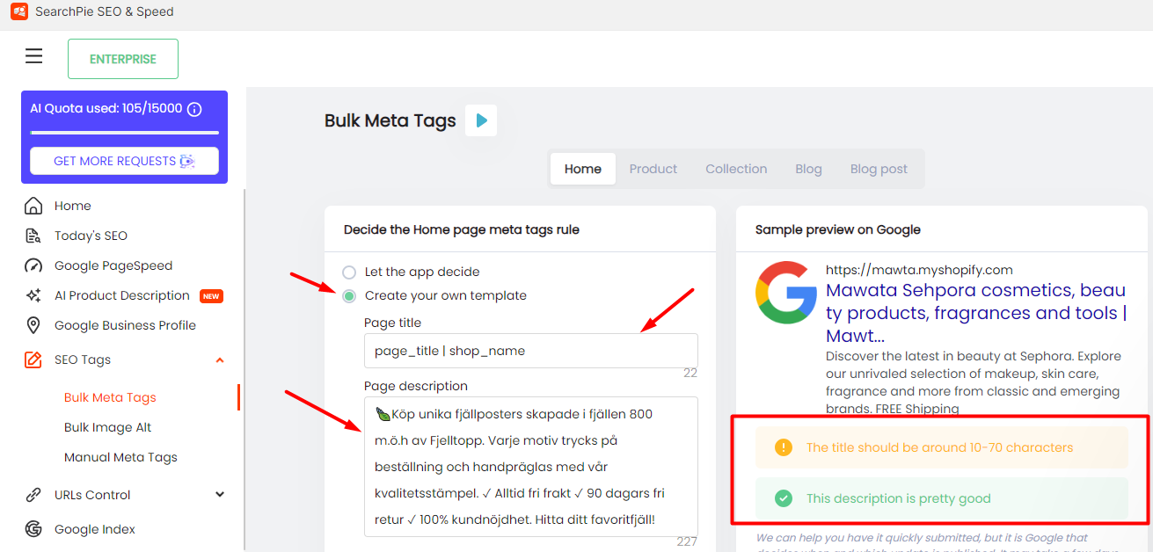1153x552 pixels.
Task: Click the Page description text area
Action: [531, 467]
